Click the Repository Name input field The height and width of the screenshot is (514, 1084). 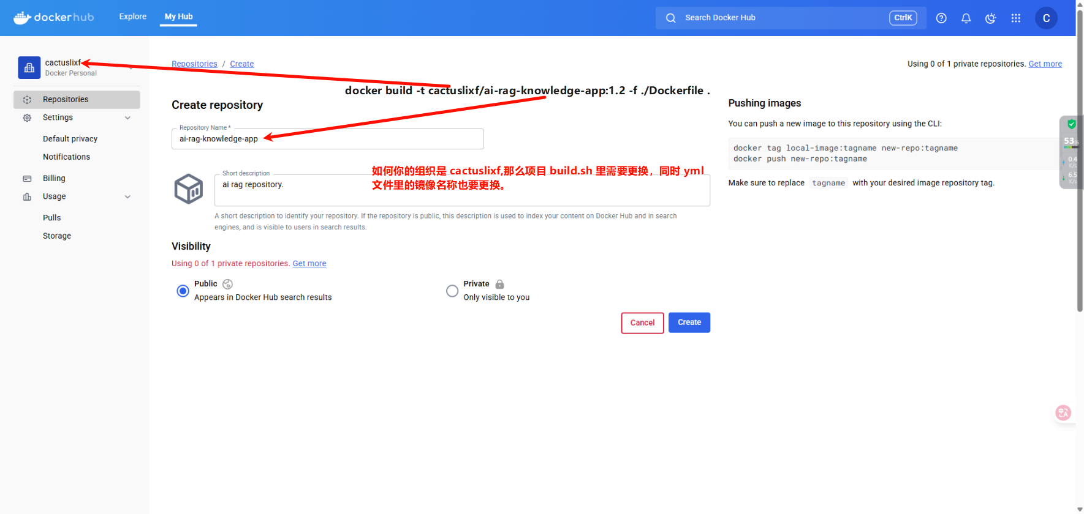pyautogui.click(x=328, y=139)
